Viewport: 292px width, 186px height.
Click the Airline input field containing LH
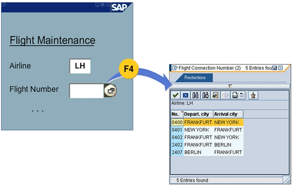80,66
